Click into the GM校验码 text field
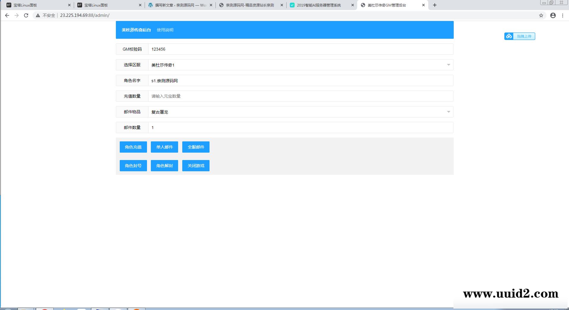This screenshot has height=310, width=569. point(300,49)
